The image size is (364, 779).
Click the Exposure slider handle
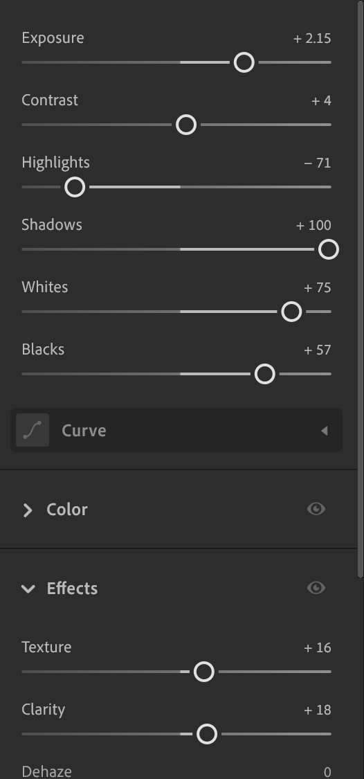(244, 62)
